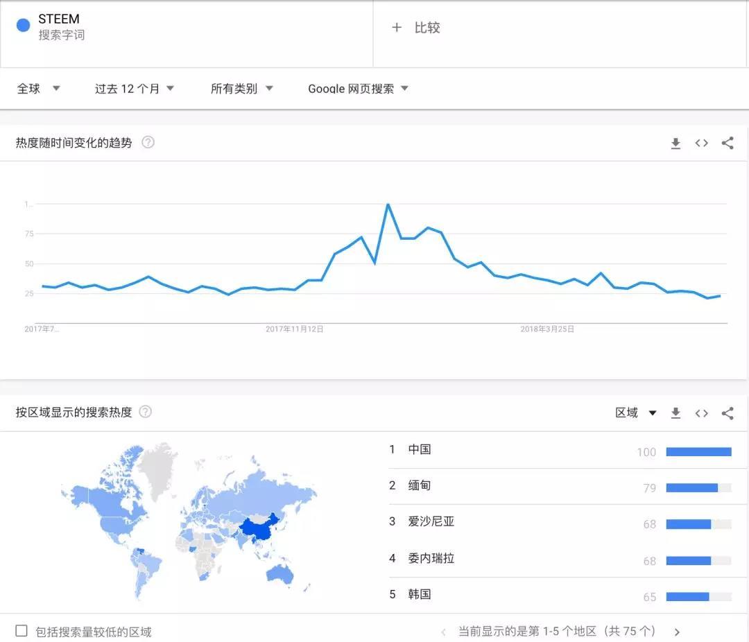This screenshot has height=642, width=749.
Task: Click the blue STEEM term color dot
Action: pos(23,26)
